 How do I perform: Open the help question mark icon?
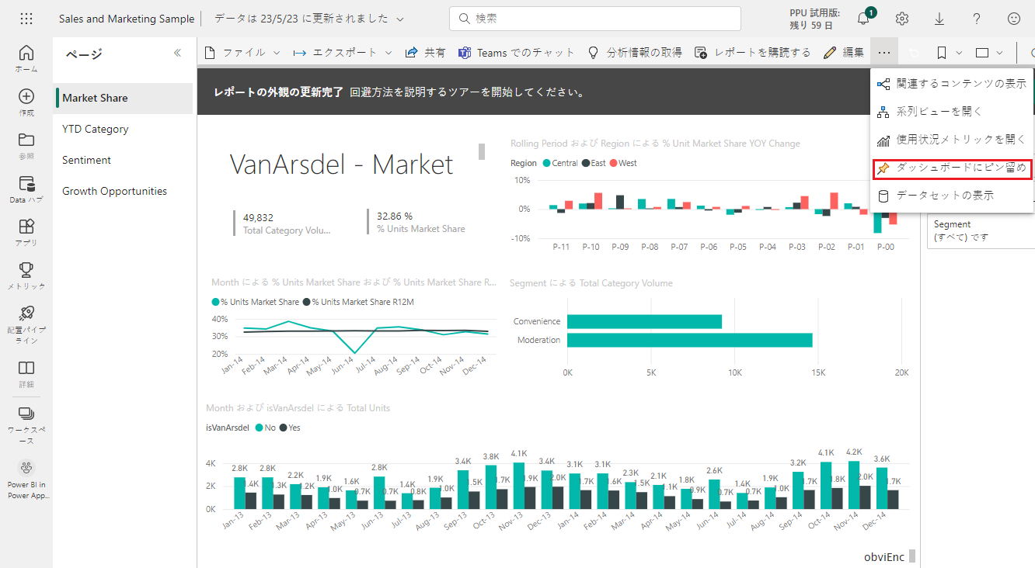point(977,19)
